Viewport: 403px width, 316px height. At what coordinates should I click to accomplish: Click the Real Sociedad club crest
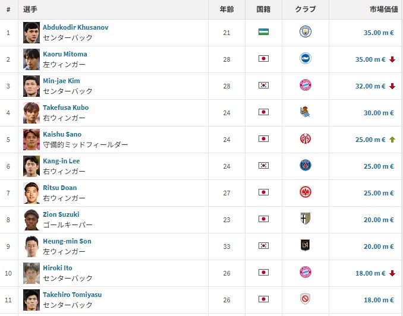coord(306,112)
